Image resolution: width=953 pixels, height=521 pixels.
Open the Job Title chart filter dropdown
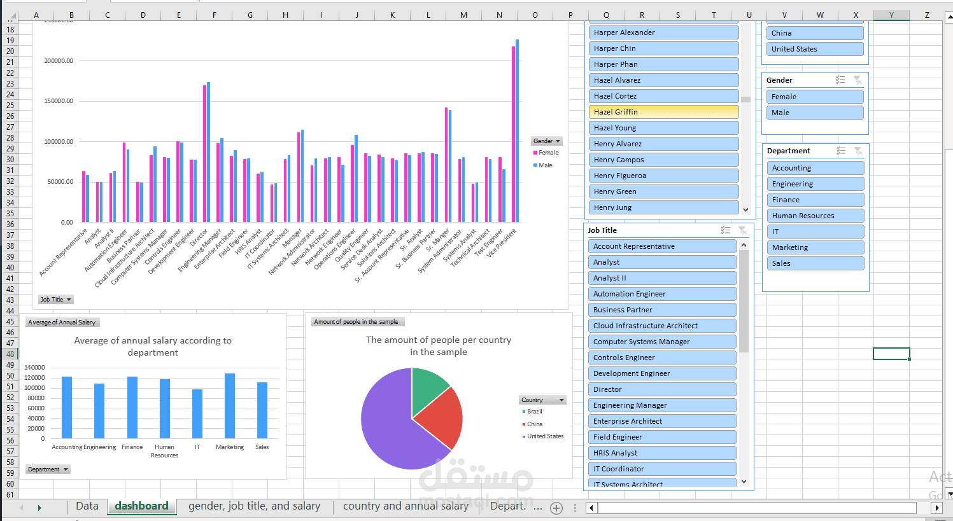[56, 300]
